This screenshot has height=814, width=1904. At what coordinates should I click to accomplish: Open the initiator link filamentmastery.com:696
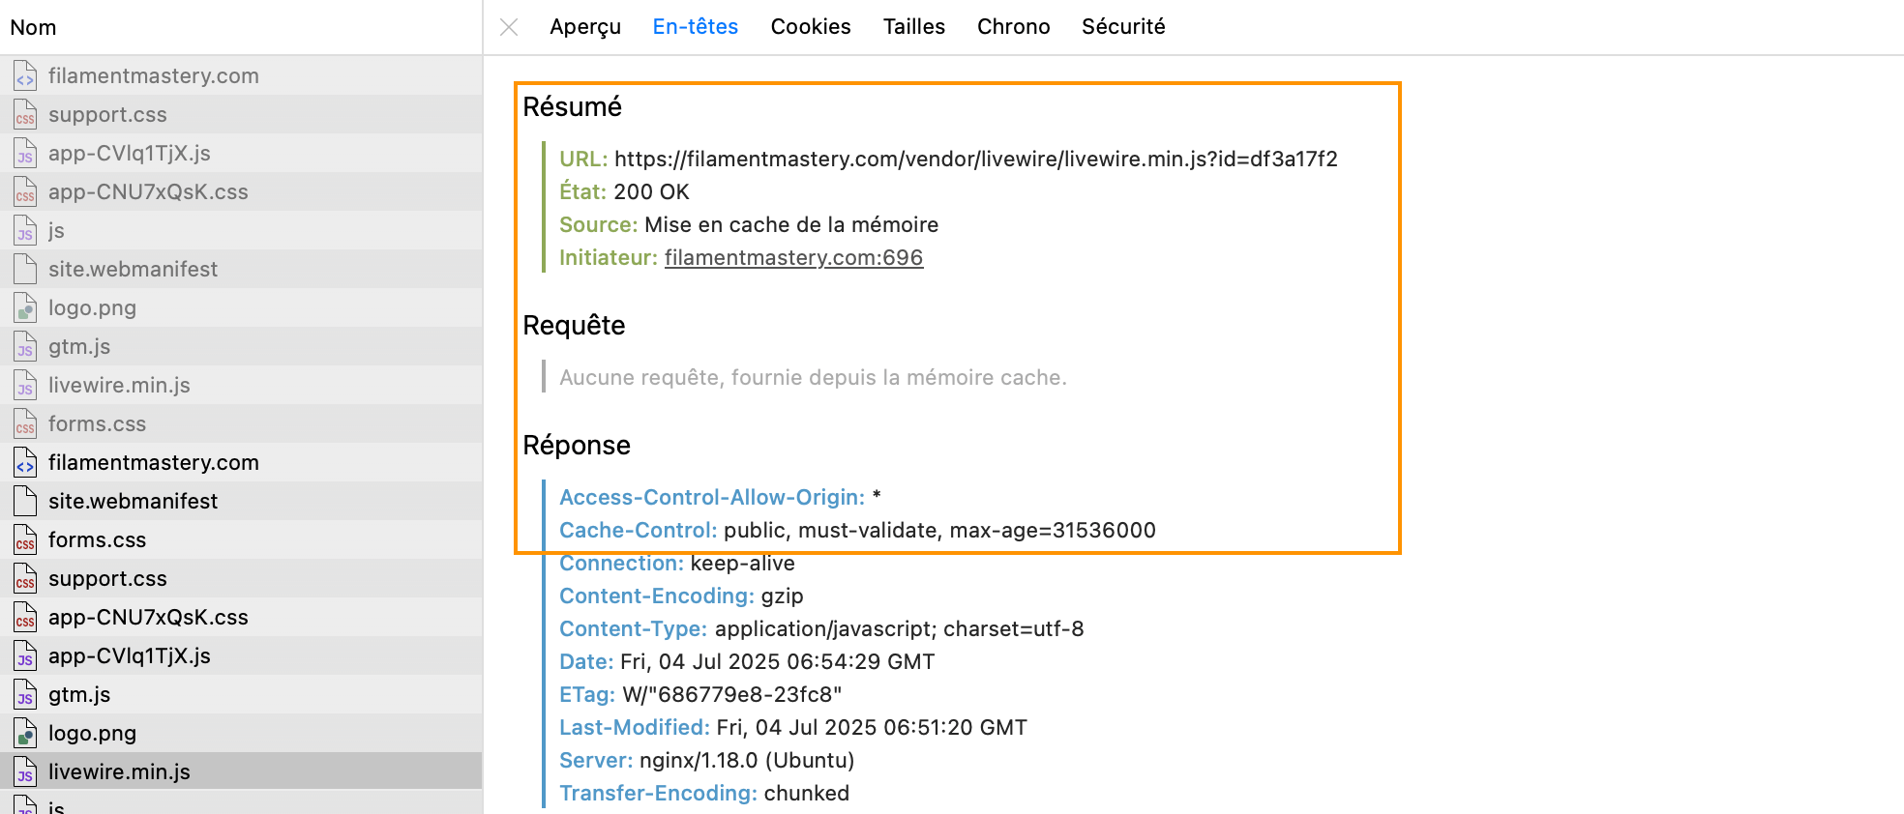(x=793, y=257)
